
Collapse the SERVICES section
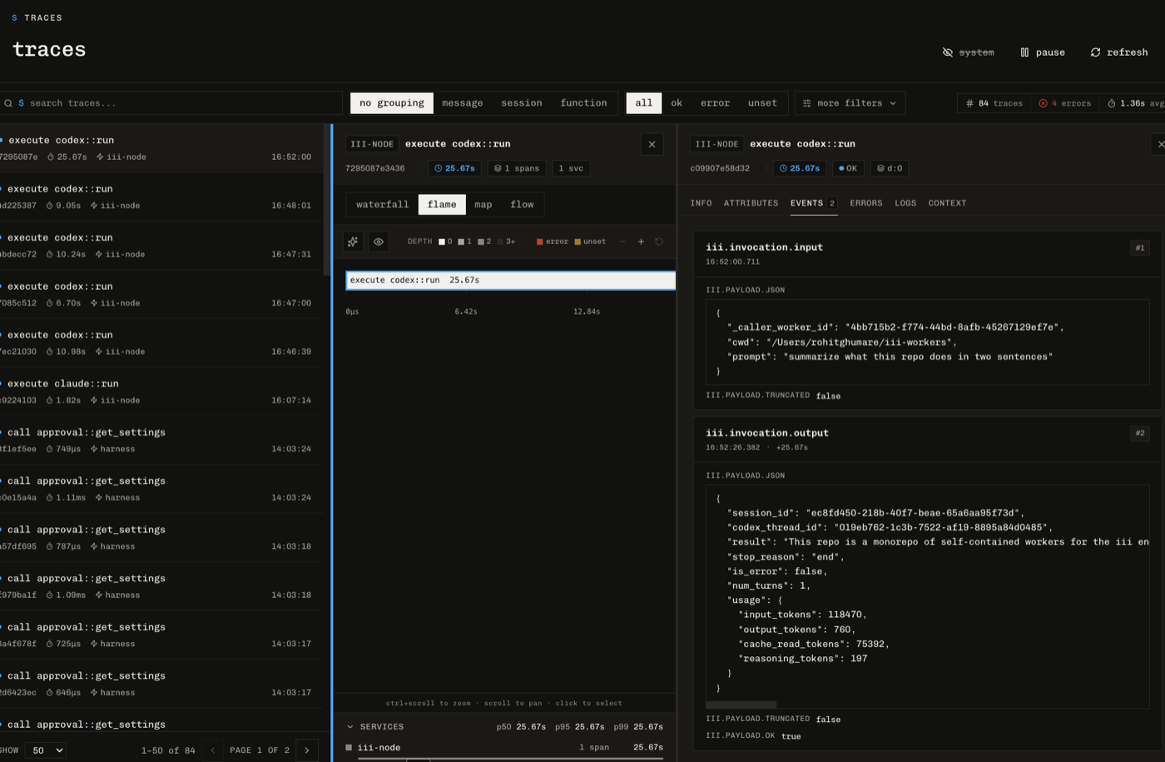pyautogui.click(x=375, y=727)
